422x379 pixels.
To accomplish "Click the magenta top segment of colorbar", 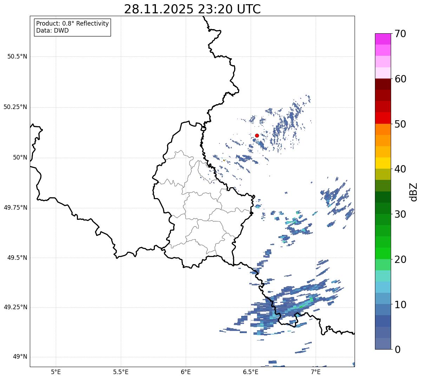I will coord(383,39).
